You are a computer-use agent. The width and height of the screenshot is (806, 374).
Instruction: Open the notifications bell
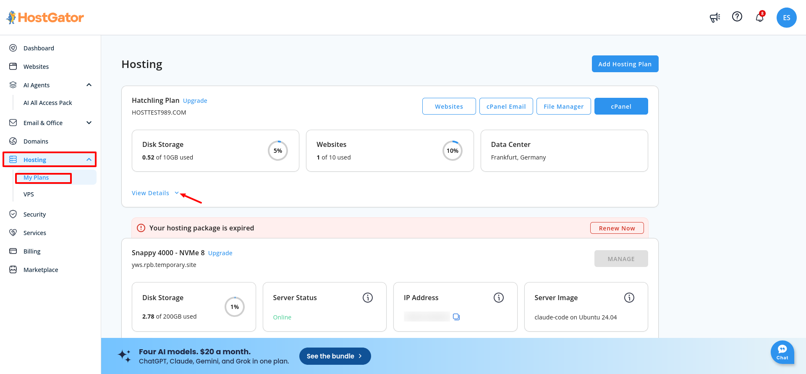tap(760, 17)
